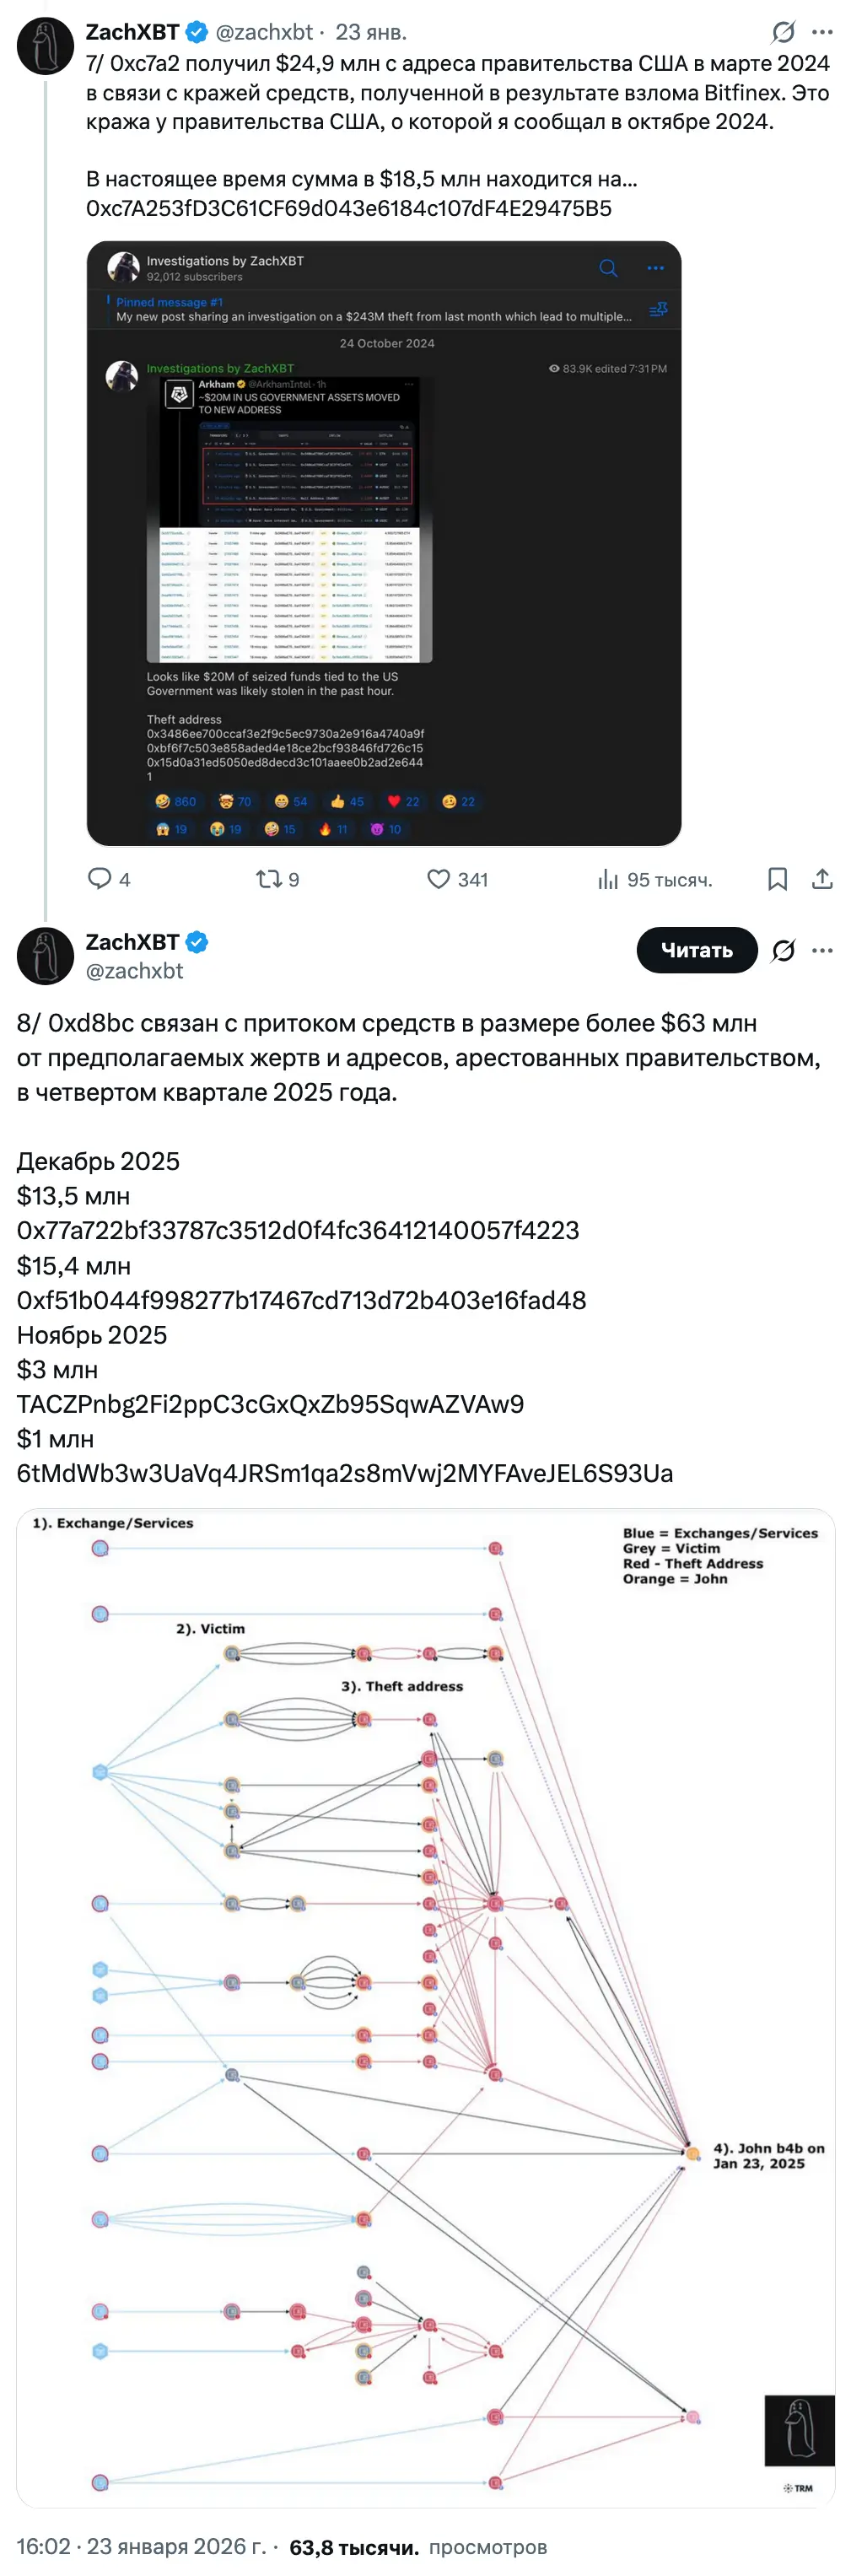This screenshot has width=851, height=2576.
Task: Click the verified badge beside the top ZachXBT name
Action: [x=197, y=33]
